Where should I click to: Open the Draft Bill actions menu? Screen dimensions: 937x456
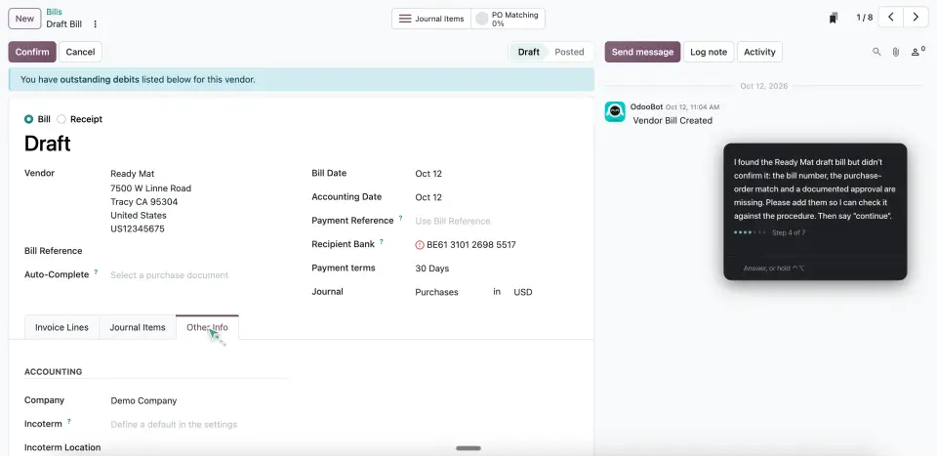[95, 24]
